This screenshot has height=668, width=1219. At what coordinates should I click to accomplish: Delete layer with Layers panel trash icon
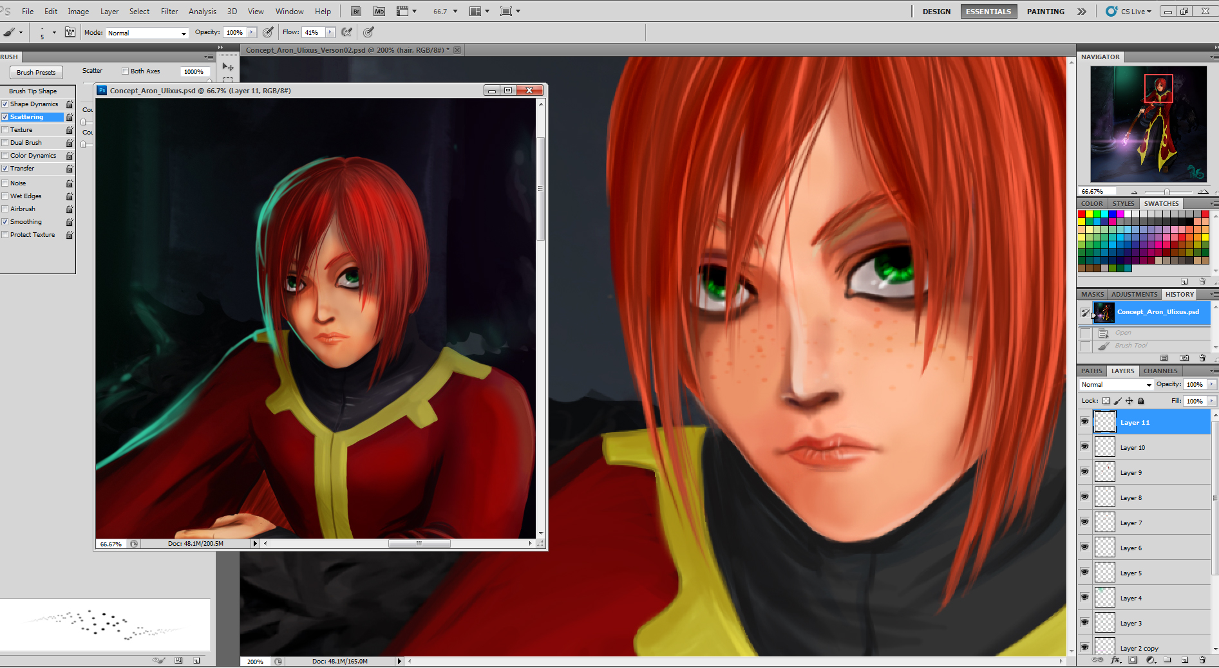[x=1202, y=660]
